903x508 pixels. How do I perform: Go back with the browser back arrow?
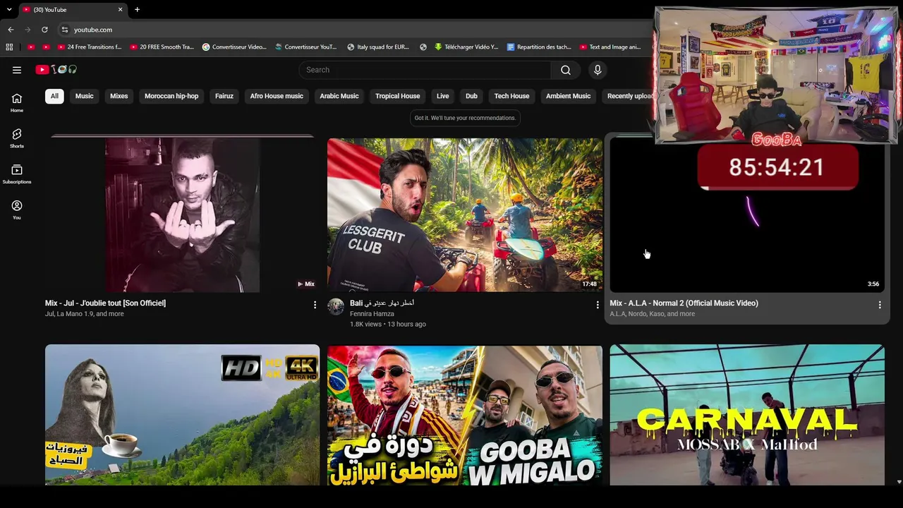[x=11, y=30]
